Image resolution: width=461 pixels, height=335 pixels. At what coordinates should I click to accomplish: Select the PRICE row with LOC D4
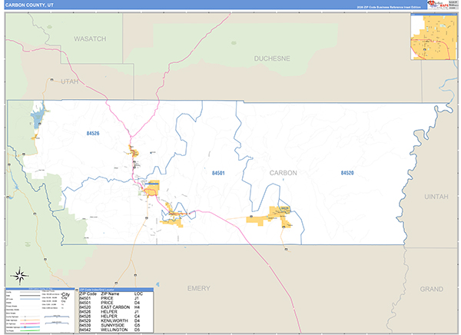116,303
